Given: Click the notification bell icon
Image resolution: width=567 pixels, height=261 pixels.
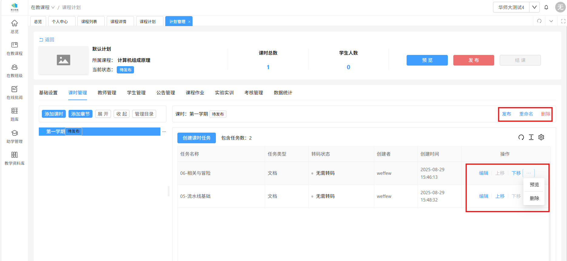Looking at the screenshot, I should 546,7.
